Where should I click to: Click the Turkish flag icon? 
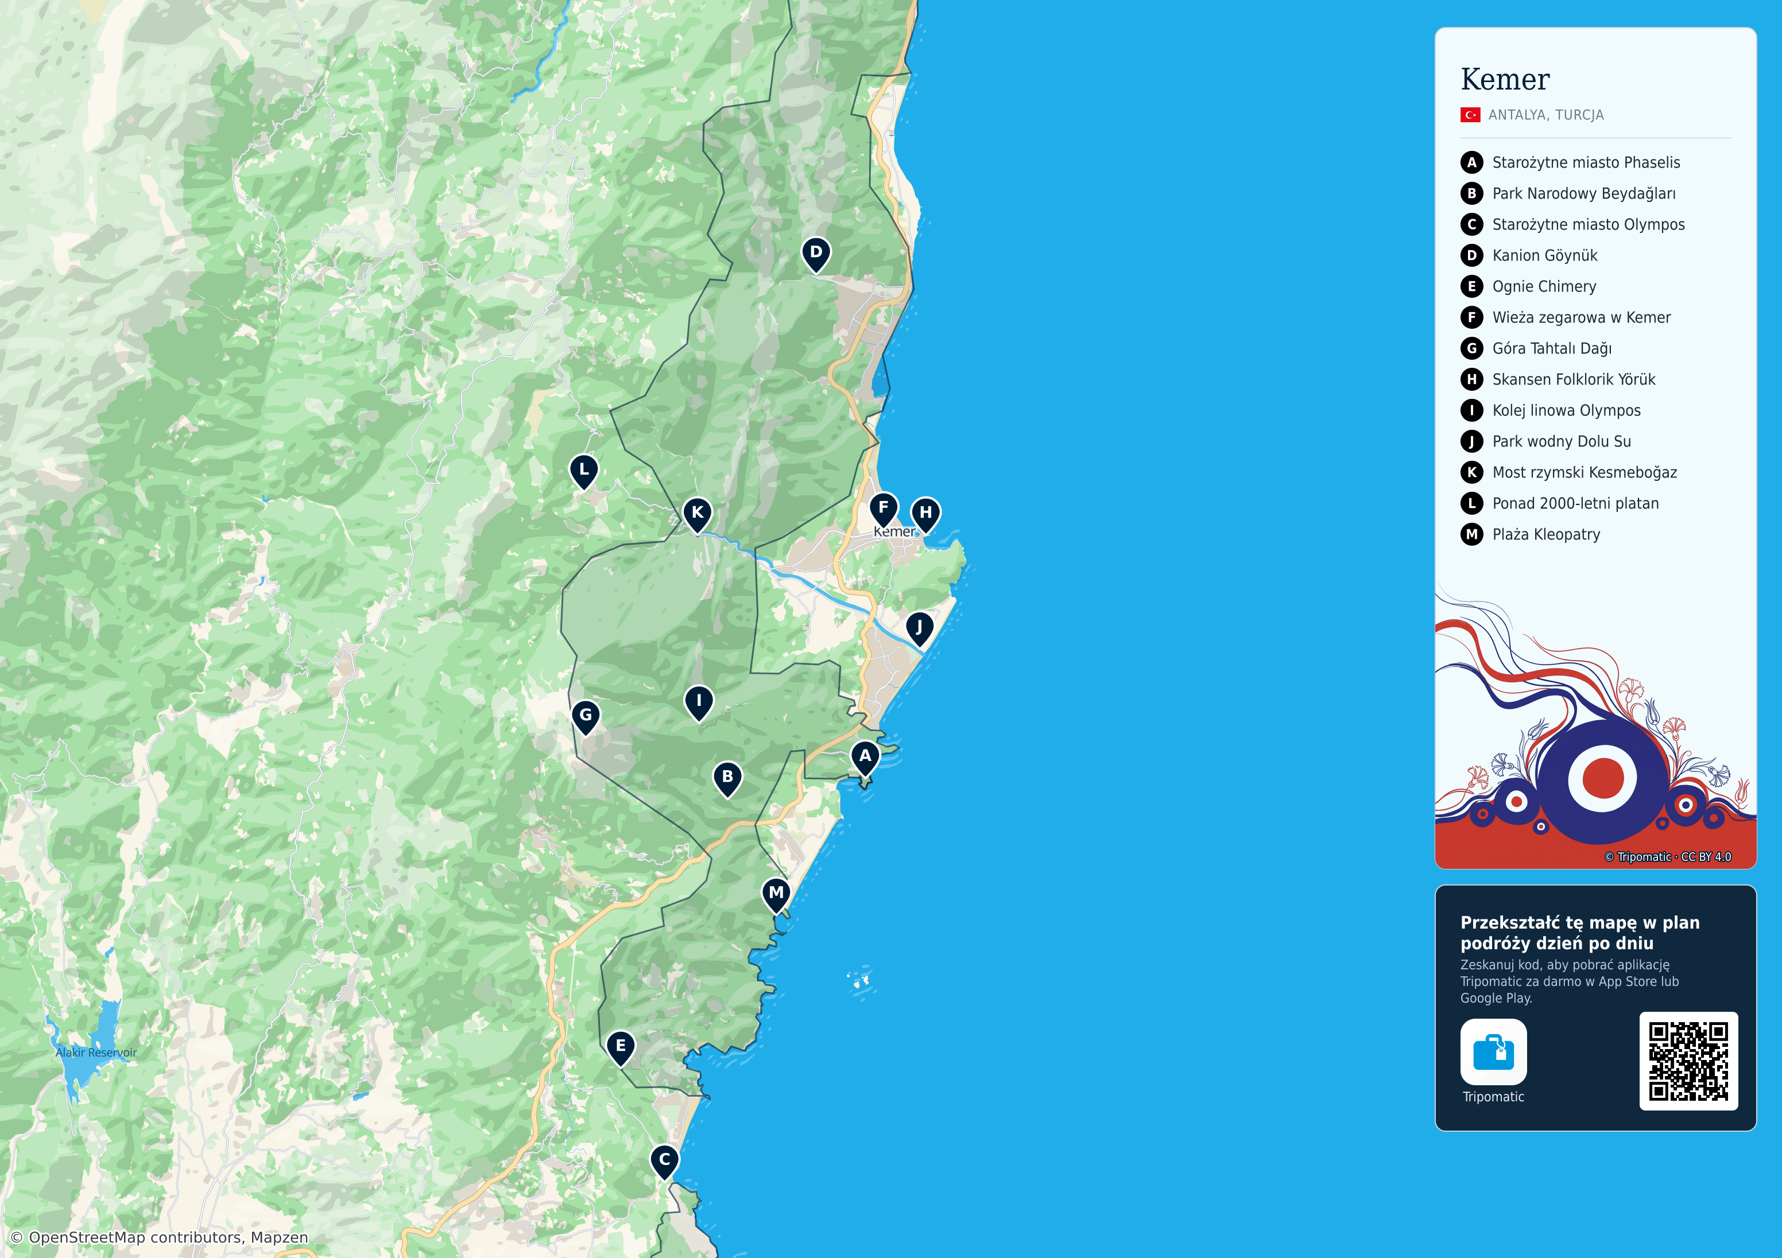(x=1470, y=115)
